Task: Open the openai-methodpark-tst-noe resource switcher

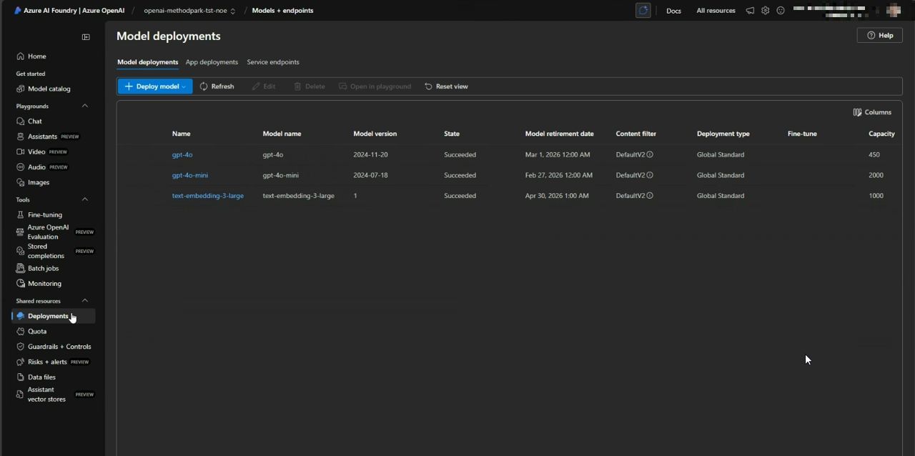Action: (189, 11)
